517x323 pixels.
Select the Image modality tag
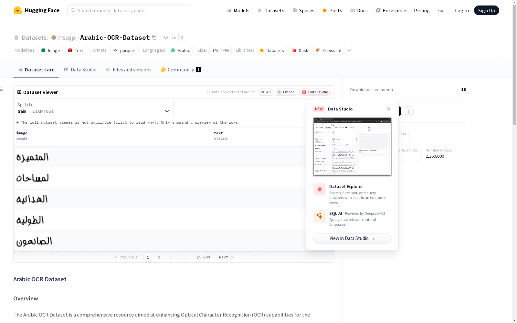click(x=50, y=50)
